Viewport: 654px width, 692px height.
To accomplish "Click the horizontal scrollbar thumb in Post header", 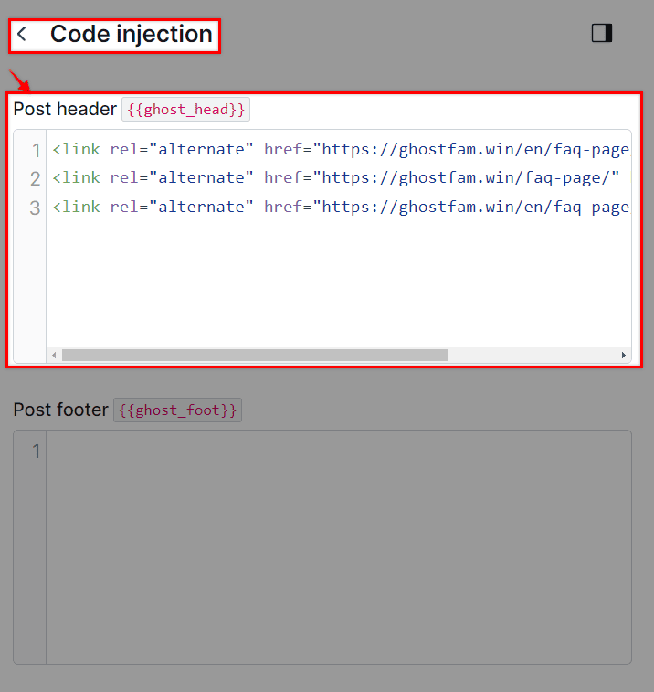I will pyautogui.click(x=255, y=356).
